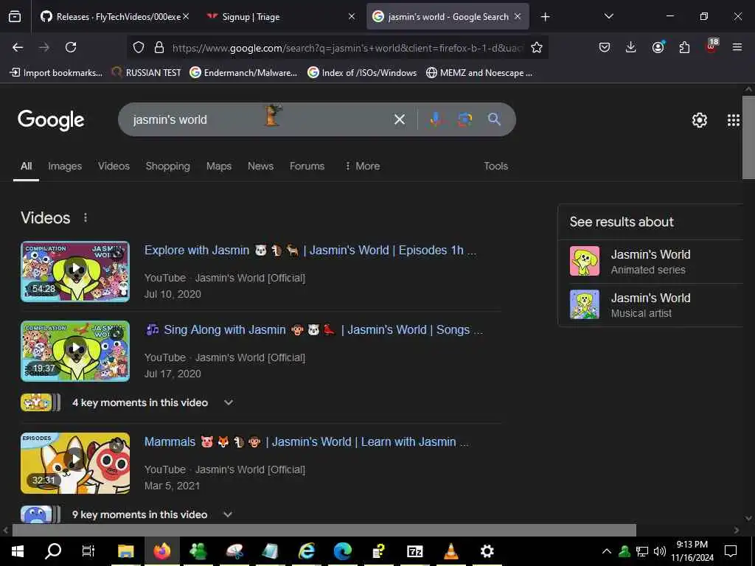Click the tracking protection shield icon

139,47
